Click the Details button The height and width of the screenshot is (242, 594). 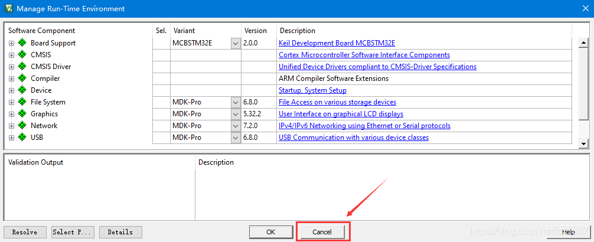(x=120, y=232)
